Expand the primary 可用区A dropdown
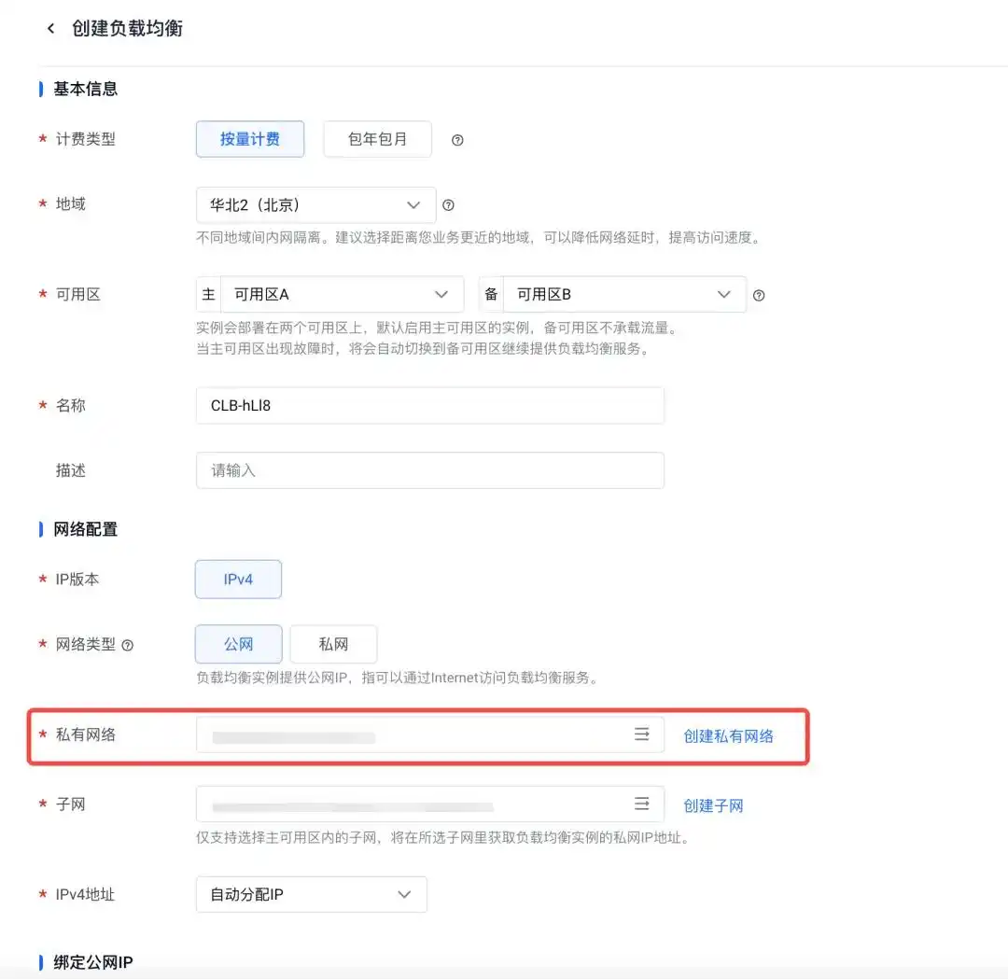Image resolution: width=1008 pixels, height=979 pixels. pos(343,294)
